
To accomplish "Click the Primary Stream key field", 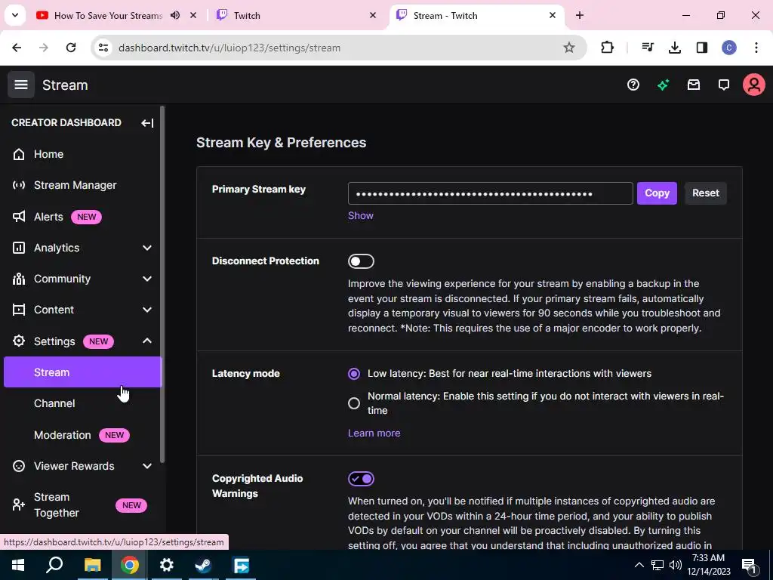I will coord(491,193).
